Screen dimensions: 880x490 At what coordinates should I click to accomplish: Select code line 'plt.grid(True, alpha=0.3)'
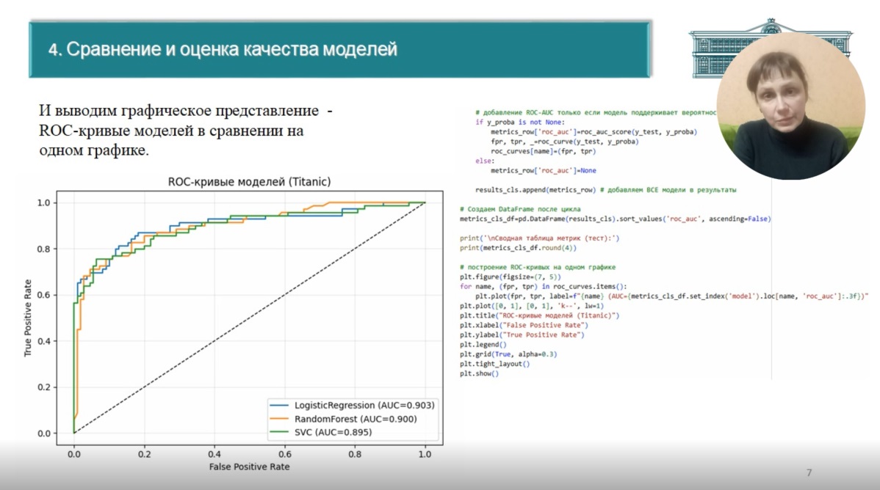pyautogui.click(x=508, y=354)
